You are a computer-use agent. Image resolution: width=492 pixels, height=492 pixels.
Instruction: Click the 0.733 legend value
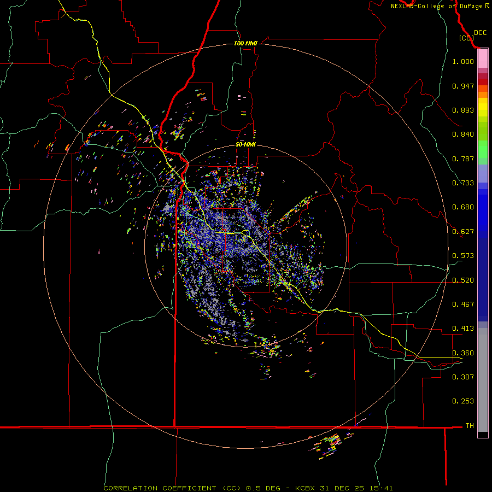coord(463,183)
